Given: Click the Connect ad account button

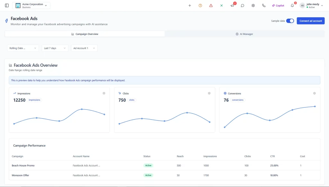Looking at the screenshot, I should pyautogui.click(x=311, y=21).
